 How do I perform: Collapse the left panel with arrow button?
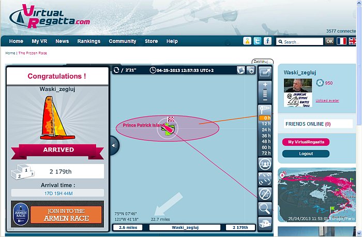coord(114,145)
